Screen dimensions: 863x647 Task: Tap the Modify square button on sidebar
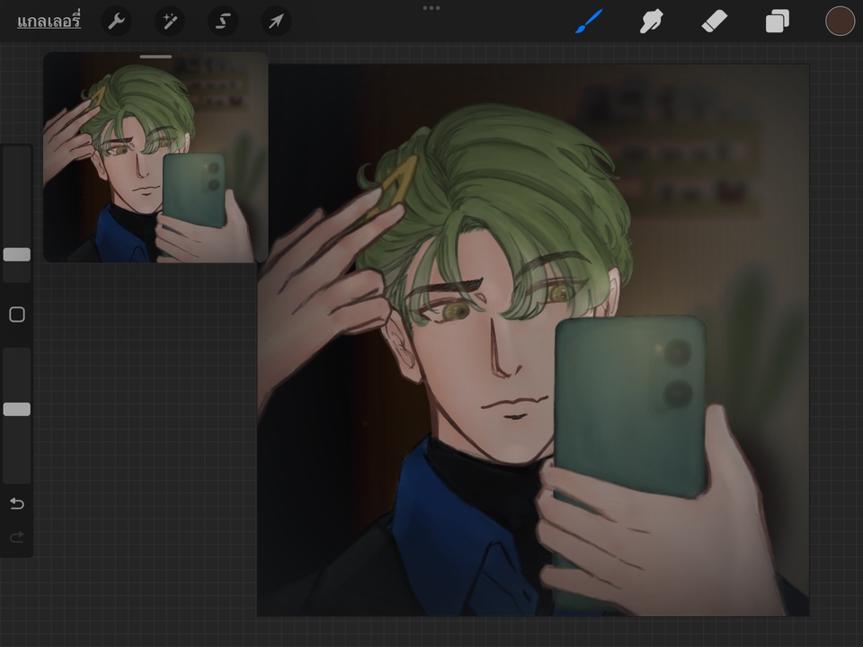17,315
